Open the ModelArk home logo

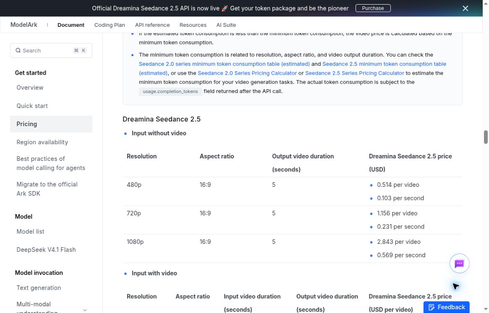24,25
